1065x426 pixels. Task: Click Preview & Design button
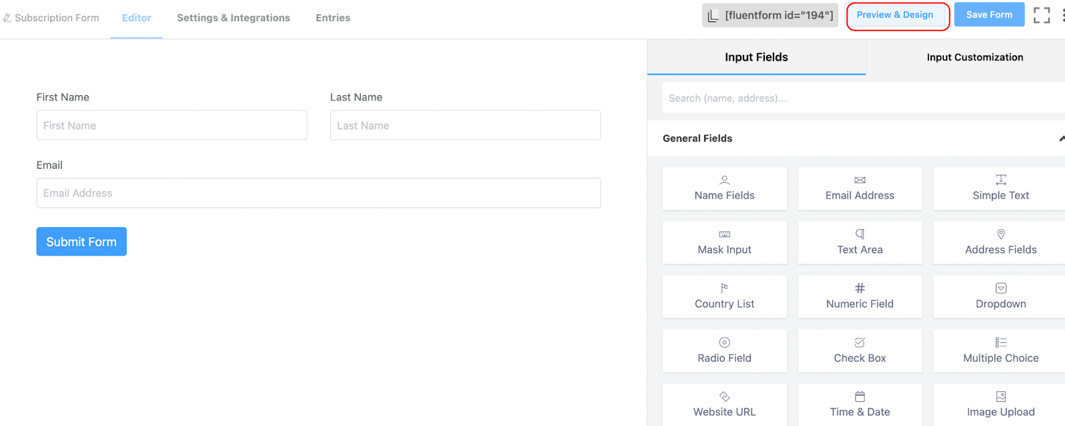[895, 15]
